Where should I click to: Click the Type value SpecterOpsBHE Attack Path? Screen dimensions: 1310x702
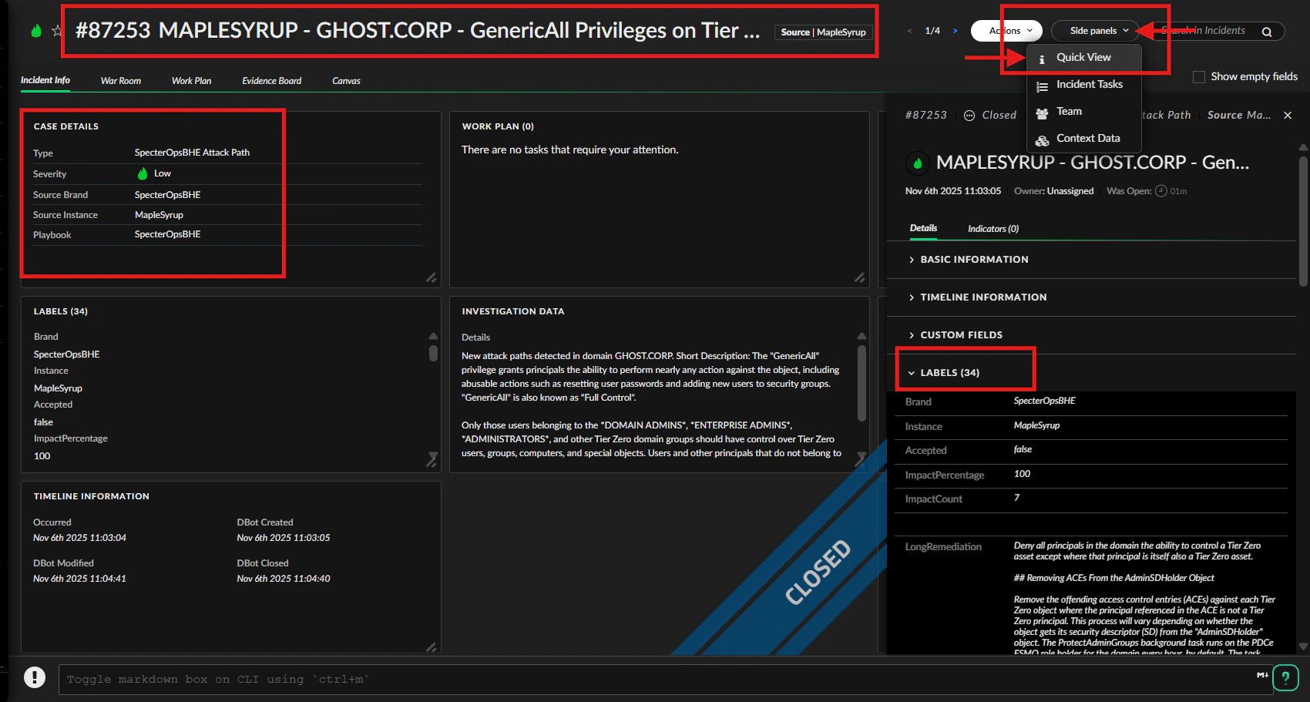pos(192,153)
